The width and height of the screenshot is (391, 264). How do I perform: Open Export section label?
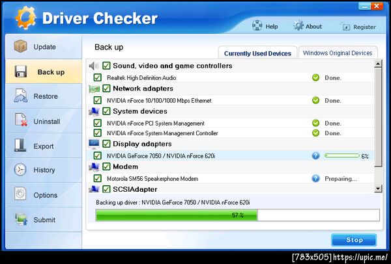(44, 146)
